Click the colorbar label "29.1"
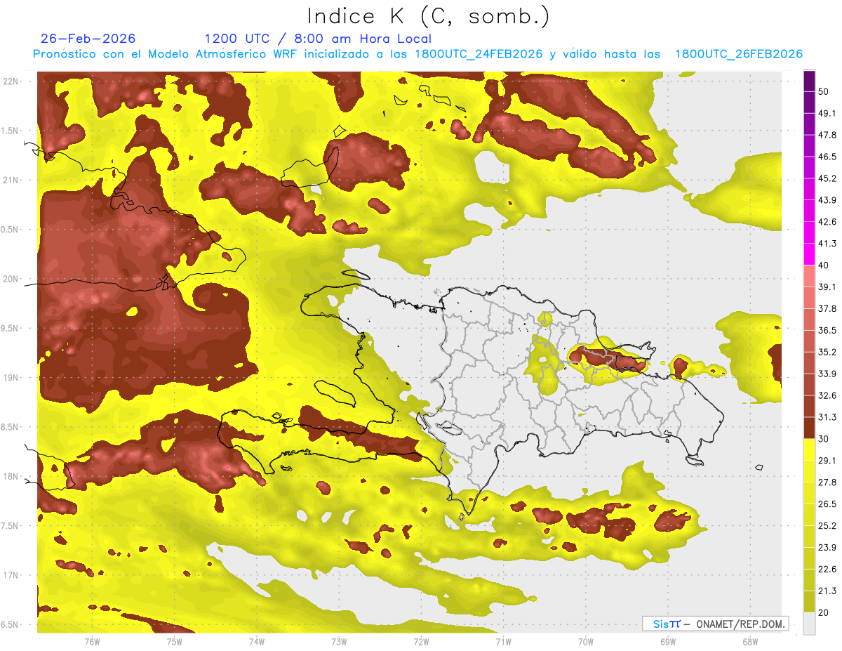Viewport: 842px width, 651px height. [827, 460]
